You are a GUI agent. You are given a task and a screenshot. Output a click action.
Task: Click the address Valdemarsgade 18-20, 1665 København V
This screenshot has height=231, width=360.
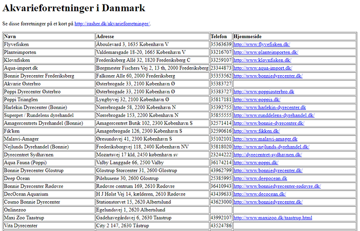coord(140,52)
